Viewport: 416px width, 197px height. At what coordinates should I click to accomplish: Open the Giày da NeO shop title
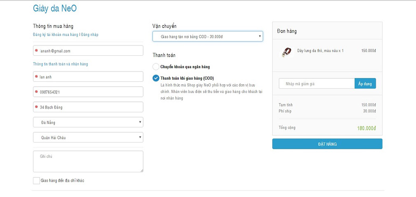coord(55,8)
